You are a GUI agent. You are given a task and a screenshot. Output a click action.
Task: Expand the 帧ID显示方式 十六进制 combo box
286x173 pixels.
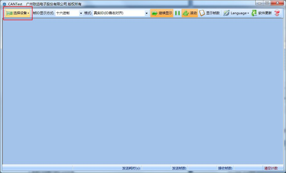81,13
